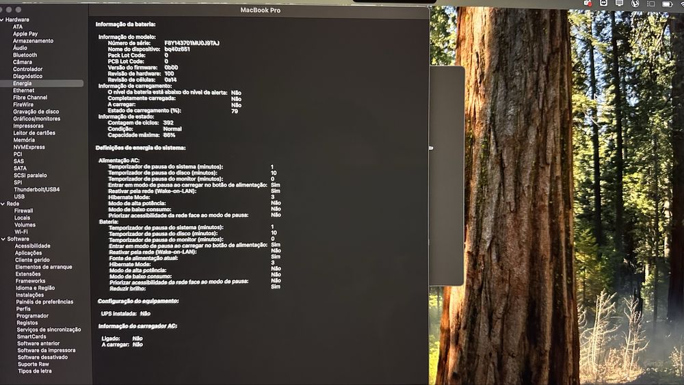Screen dimensions: 684x385
Task: Open Armazenamento in the Hardware list
Action: pyautogui.click(x=33, y=40)
